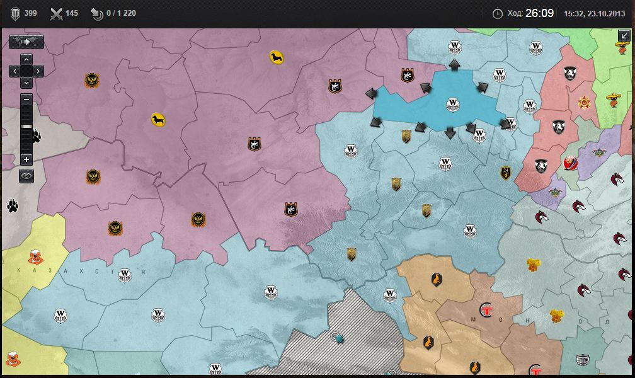
Task: Select the orange emblem above the Kazakhstan label's first letter
Action: coord(36,256)
